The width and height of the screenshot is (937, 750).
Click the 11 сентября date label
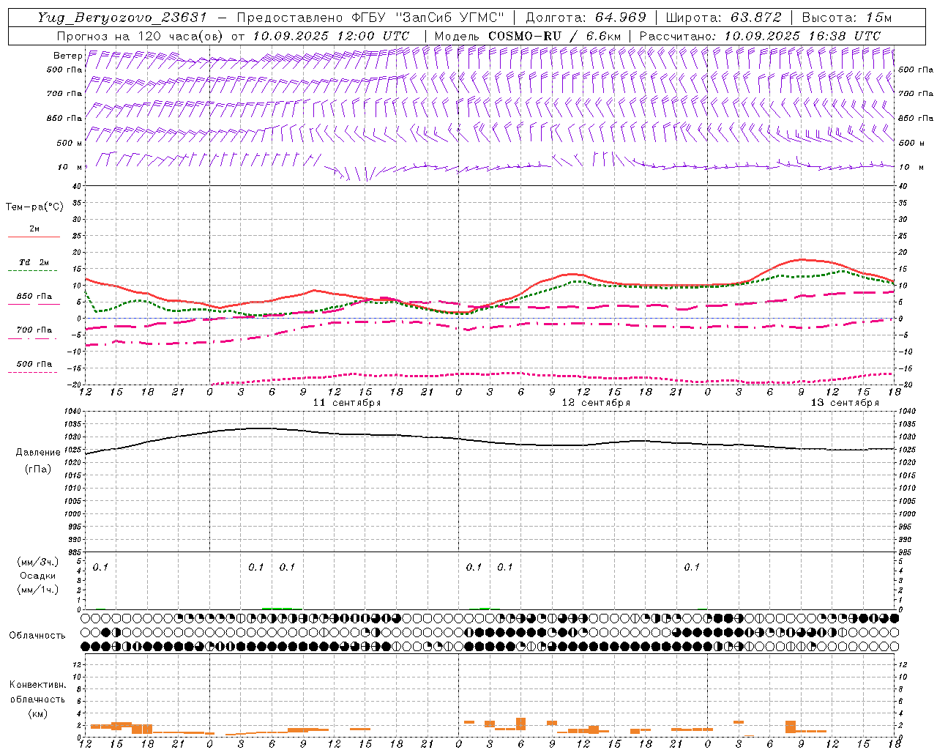tap(347, 403)
